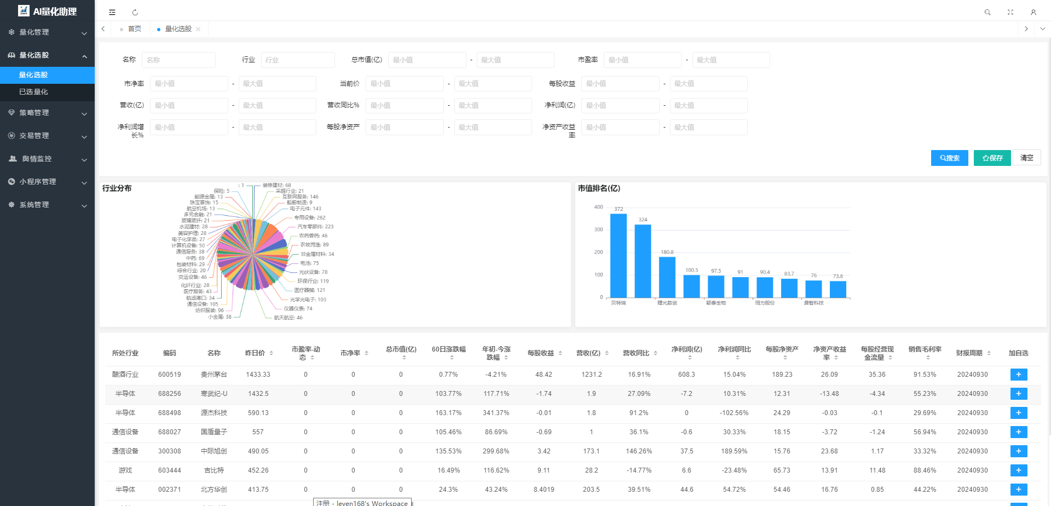The image size is (1051, 506).
Task: Sort table by 昨日价 column
Action: [x=271, y=353]
